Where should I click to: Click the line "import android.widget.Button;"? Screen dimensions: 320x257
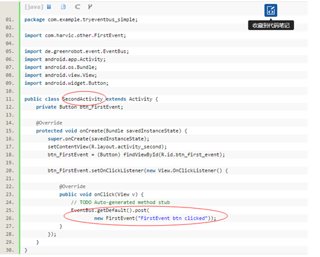pyautogui.click(x=66, y=83)
